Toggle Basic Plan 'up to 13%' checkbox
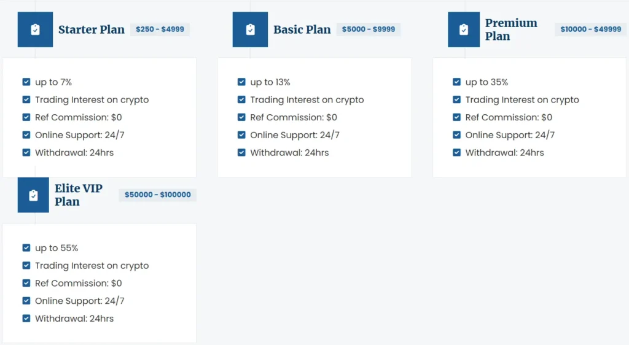Image resolution: width=629 pixels, height=345 pixels. click(x=241, y=82)
